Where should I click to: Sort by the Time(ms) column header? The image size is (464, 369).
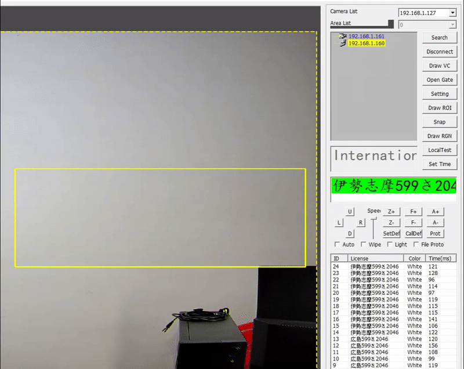pyautogui.click(x=440, y=258)
